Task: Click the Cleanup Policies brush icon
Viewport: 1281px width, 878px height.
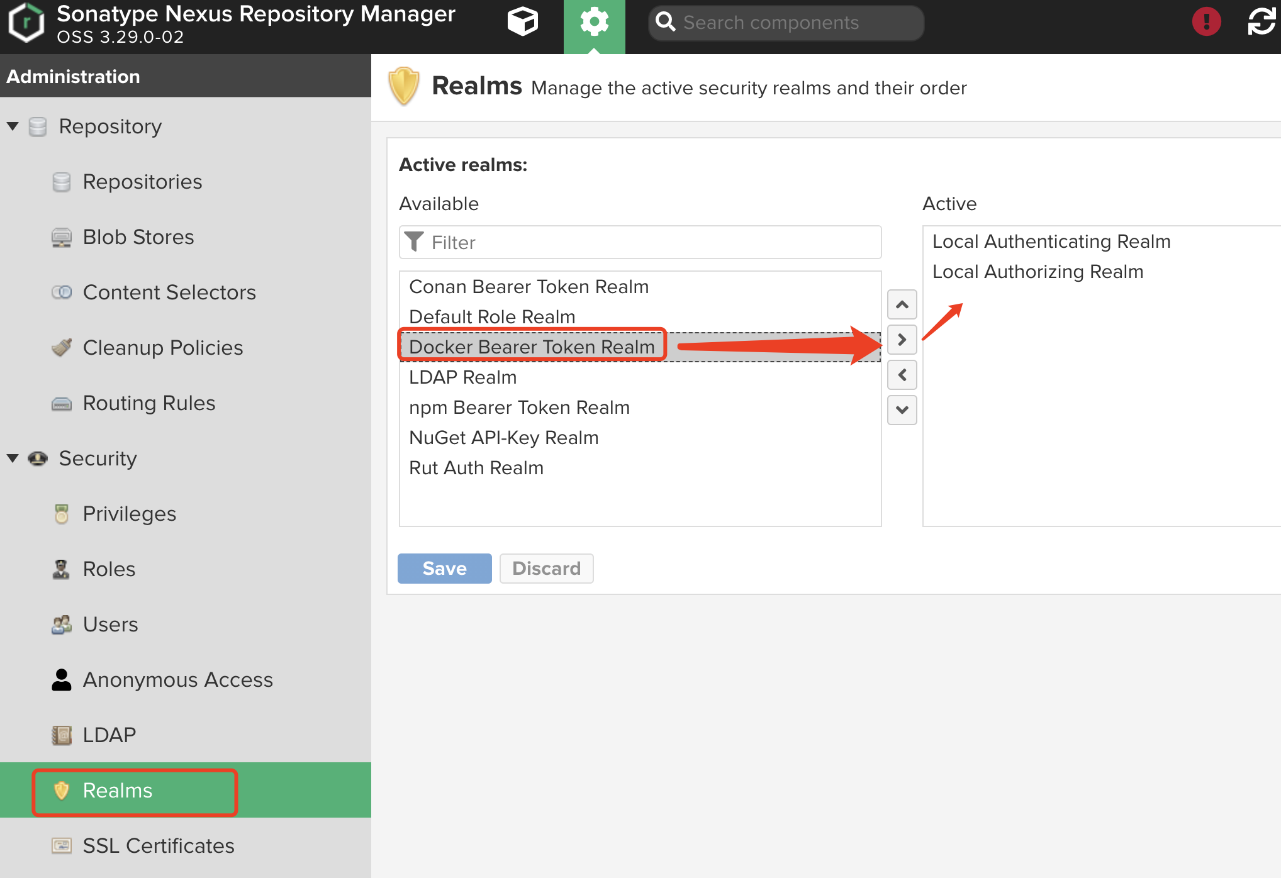Action: (62, 348)
